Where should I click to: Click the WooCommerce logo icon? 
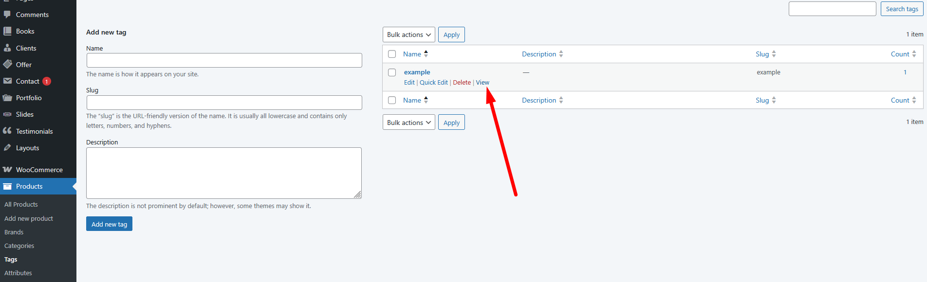[7, 170]
